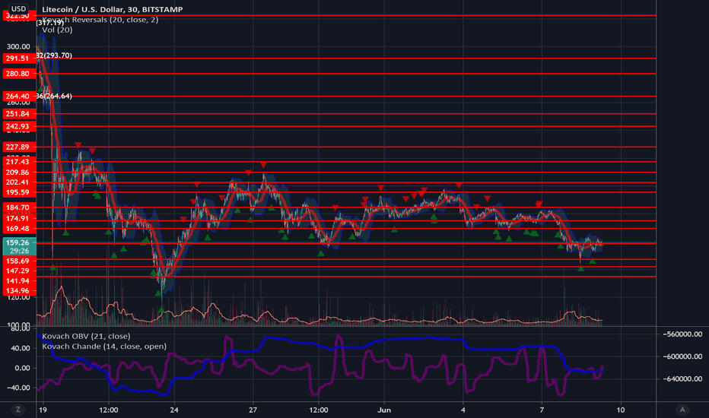Click the 24 date label on time axis
Viewport: 709px width, 418px height.
(x=174, y=410)
